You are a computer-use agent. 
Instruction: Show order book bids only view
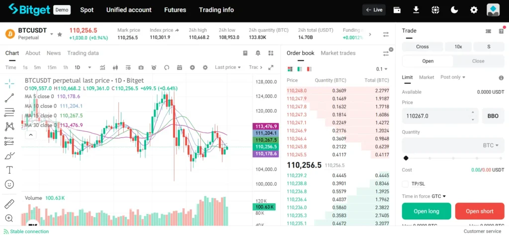[x=300, y=69]
